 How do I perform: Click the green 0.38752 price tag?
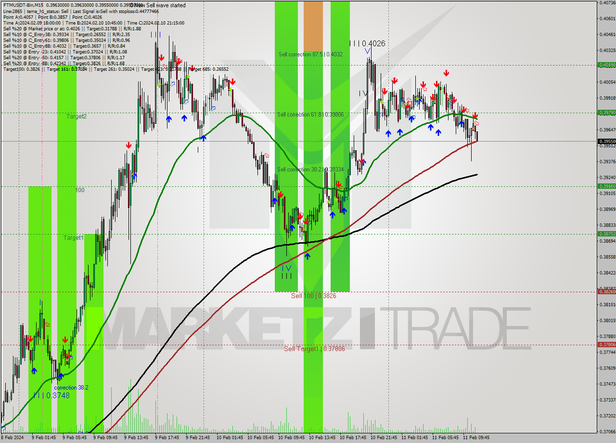click(x=606, y=234)
